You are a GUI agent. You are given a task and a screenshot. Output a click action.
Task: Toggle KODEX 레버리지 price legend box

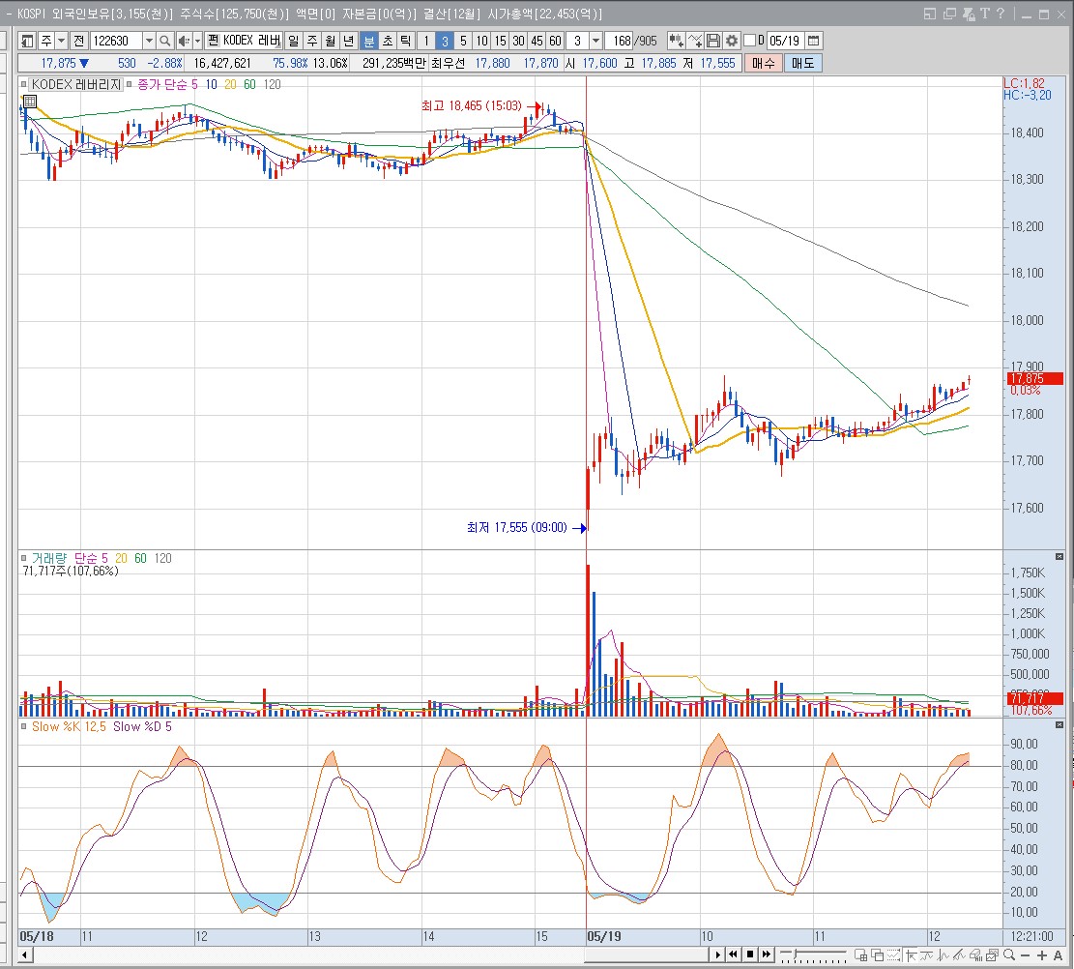pyautogui.click(x=24, y=84)
